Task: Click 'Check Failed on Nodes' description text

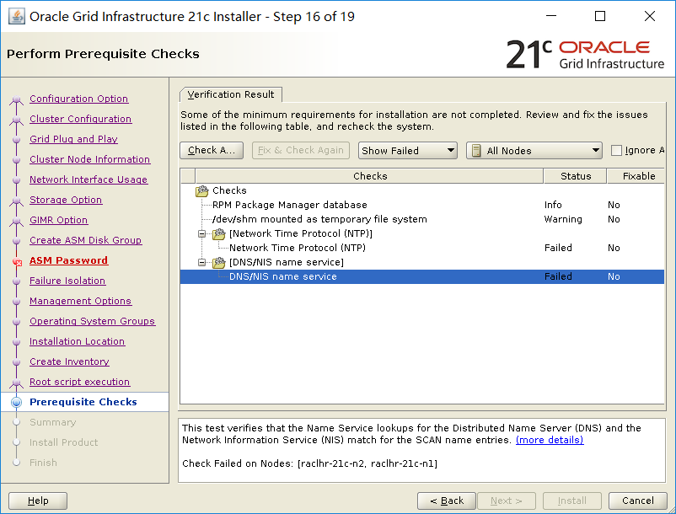Action: [x=309, y=463]
